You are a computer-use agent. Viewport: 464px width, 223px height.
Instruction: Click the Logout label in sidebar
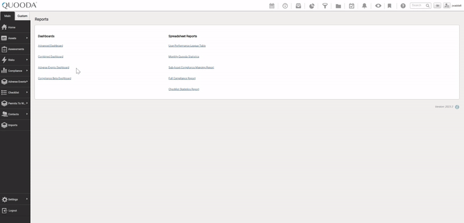click(x=13, y=211)
